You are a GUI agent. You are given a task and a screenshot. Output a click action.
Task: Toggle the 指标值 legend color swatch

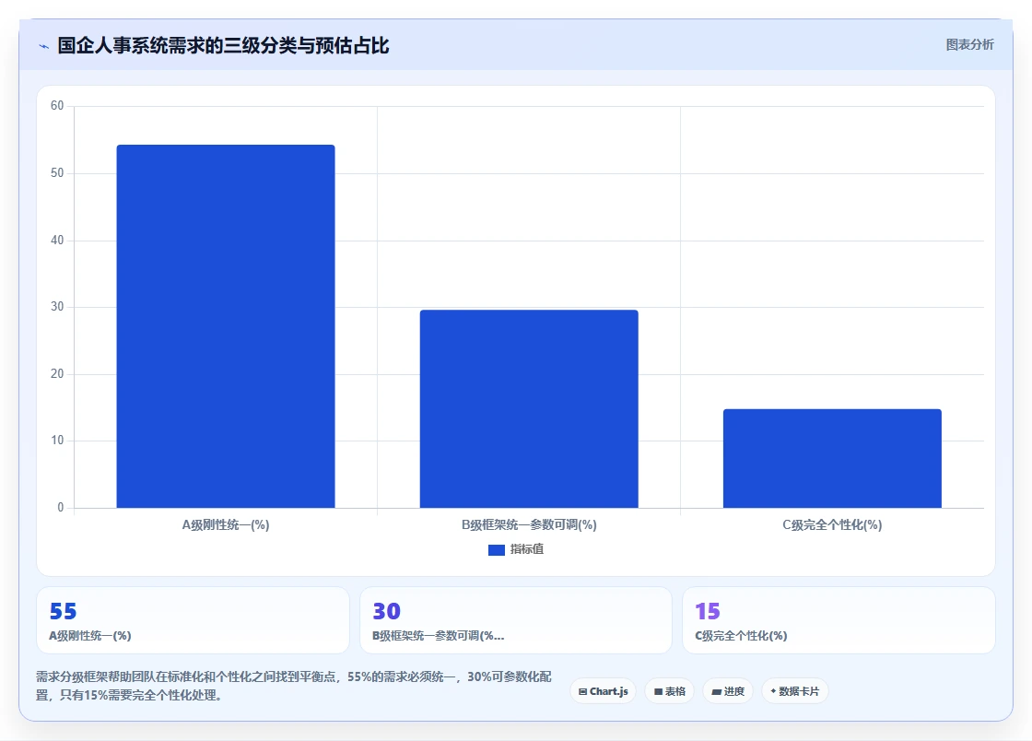497,549
